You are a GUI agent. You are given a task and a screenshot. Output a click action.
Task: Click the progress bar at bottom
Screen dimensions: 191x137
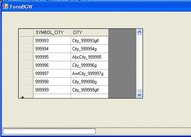[49, 131]
